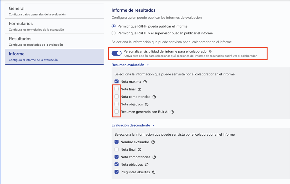Click help icon next to Nota competencias in Resumen evaluación
The image size is (290, 184).
tap(154, 97)
